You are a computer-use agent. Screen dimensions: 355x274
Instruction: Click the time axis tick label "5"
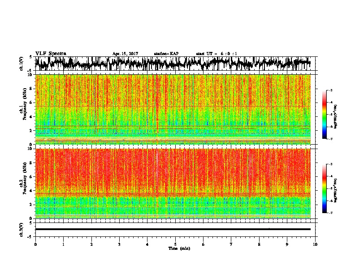click(x=175, y=244)
